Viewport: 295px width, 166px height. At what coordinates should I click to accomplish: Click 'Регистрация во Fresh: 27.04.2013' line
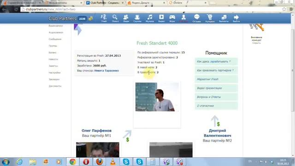99,56
